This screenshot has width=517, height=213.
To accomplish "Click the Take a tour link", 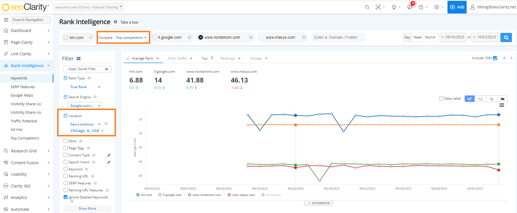I will point(129,22).
